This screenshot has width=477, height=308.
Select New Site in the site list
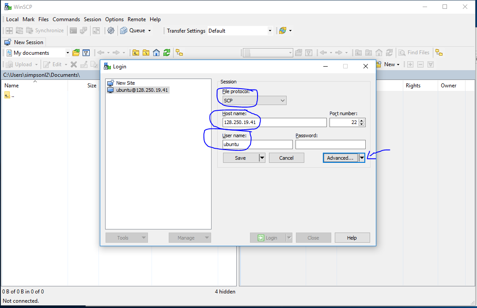pyautogui.click(x=125, y=83)
